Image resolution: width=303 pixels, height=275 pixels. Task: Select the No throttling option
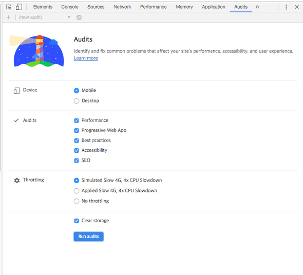tap(77, 201)
